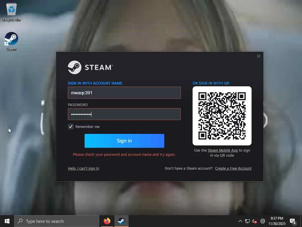This screenshot has width=302, height=227.
Task: Open the notification center icon
Action: point(293,221)
